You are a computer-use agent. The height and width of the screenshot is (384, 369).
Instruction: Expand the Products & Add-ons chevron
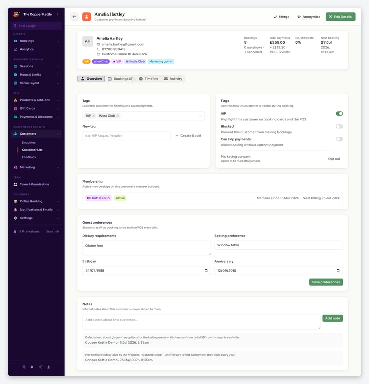[x=58, y=100]
